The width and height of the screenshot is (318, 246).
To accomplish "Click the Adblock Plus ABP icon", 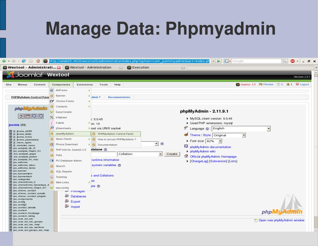I will click(293, 61).
